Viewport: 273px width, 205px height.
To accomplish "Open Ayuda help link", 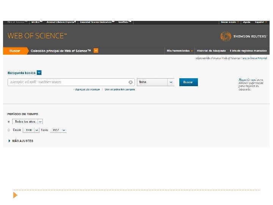I will point(246,22).
